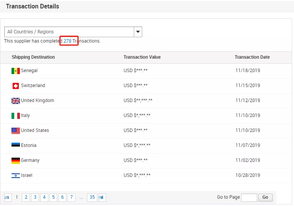Click the Senegal flag icon
This screenshot has height=206, width=294.
click(16, 71)
